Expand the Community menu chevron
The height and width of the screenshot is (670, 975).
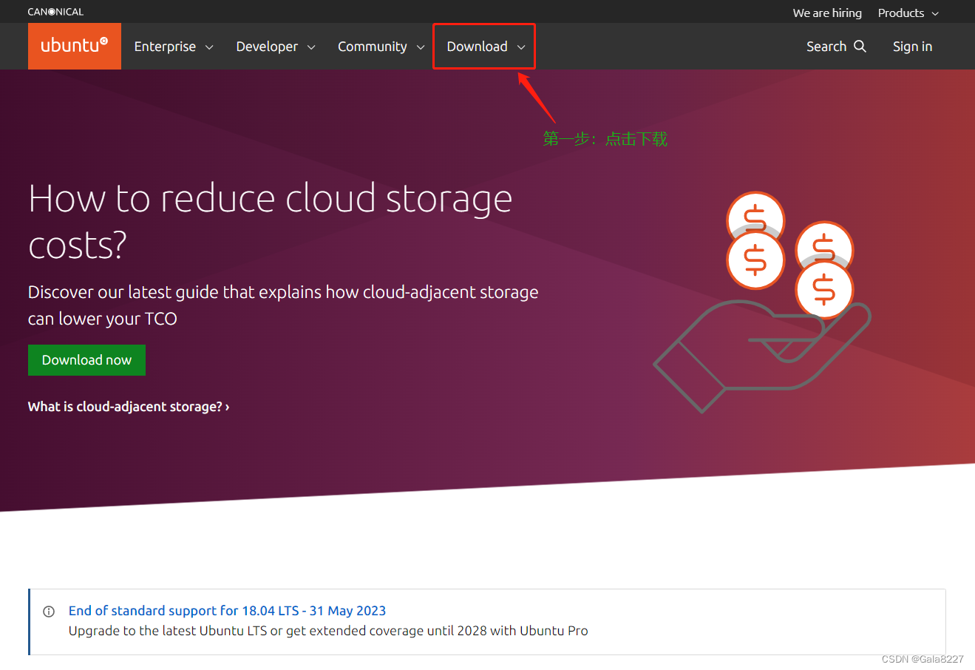click(x=421, y=47)
